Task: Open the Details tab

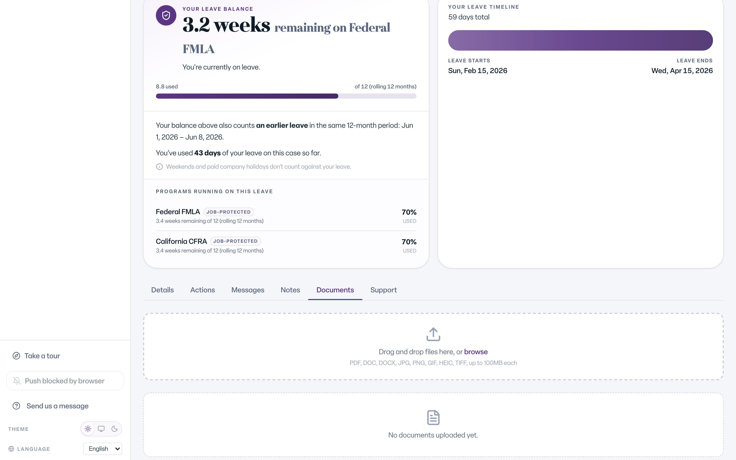Action: point(163,290)
